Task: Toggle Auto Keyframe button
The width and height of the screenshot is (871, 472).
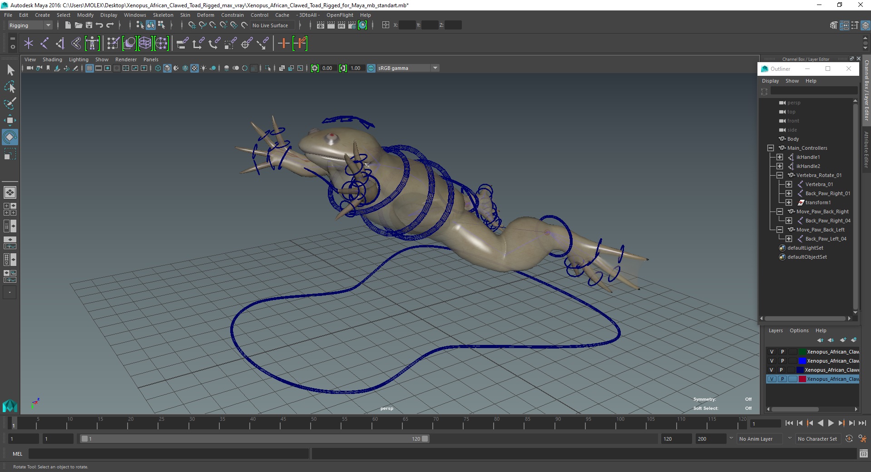Action: click(x=849, y=439)
